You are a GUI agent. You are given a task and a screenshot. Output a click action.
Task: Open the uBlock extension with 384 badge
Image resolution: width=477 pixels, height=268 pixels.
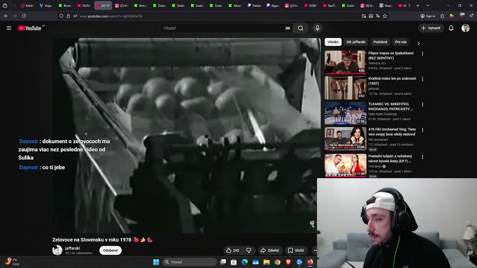462,16
